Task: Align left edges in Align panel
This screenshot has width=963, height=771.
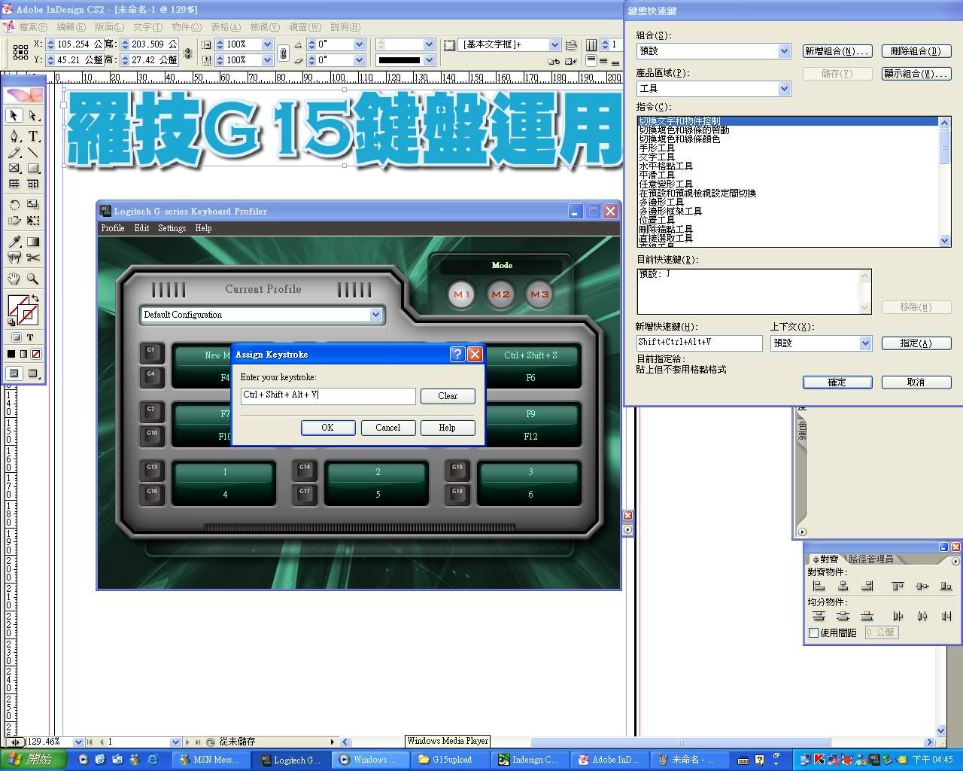Action: 819,586
